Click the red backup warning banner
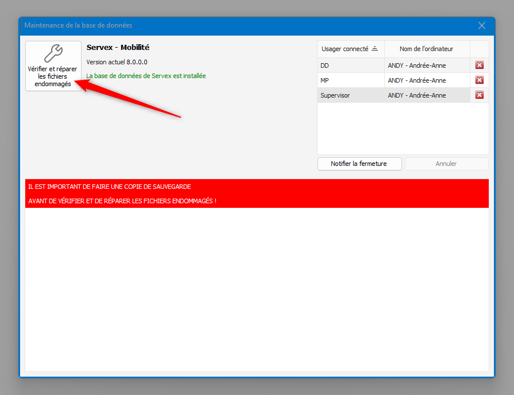Screen dimensions: 514x395 click(257, 193)
